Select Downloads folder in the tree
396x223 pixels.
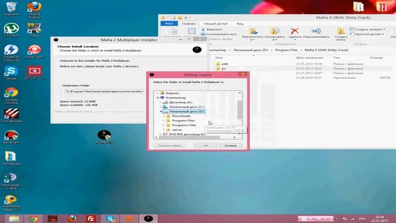coord(181,116)
